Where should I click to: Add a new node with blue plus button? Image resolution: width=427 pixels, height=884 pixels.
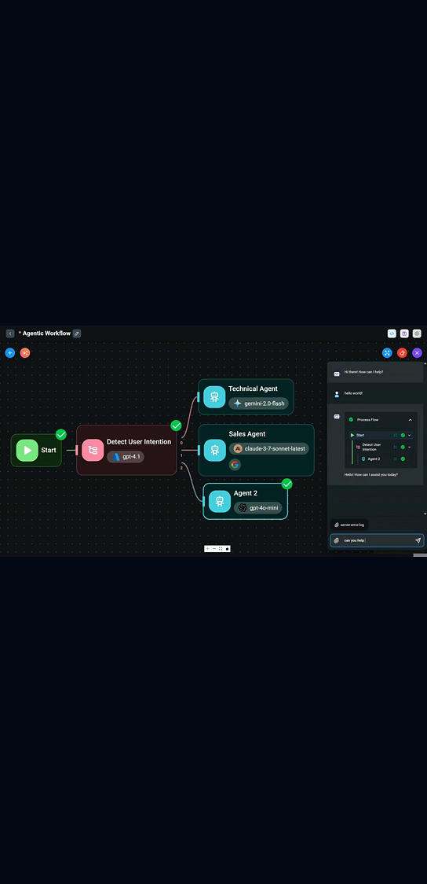9,353
